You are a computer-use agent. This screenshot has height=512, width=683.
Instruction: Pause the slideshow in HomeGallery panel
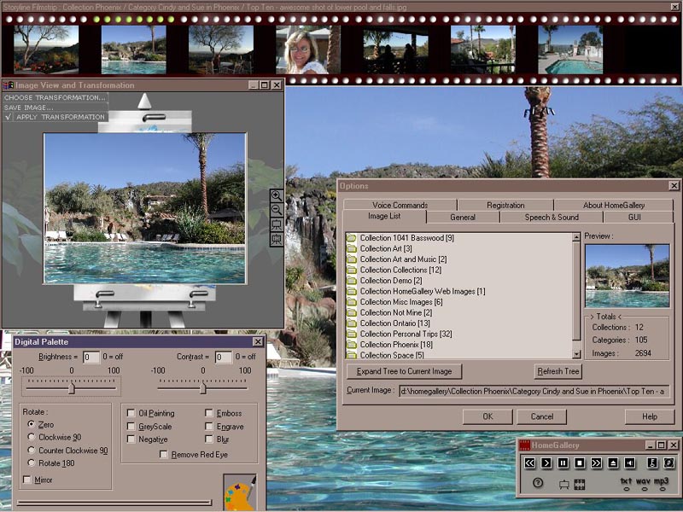pyautogui.click(x=563, y=463)
